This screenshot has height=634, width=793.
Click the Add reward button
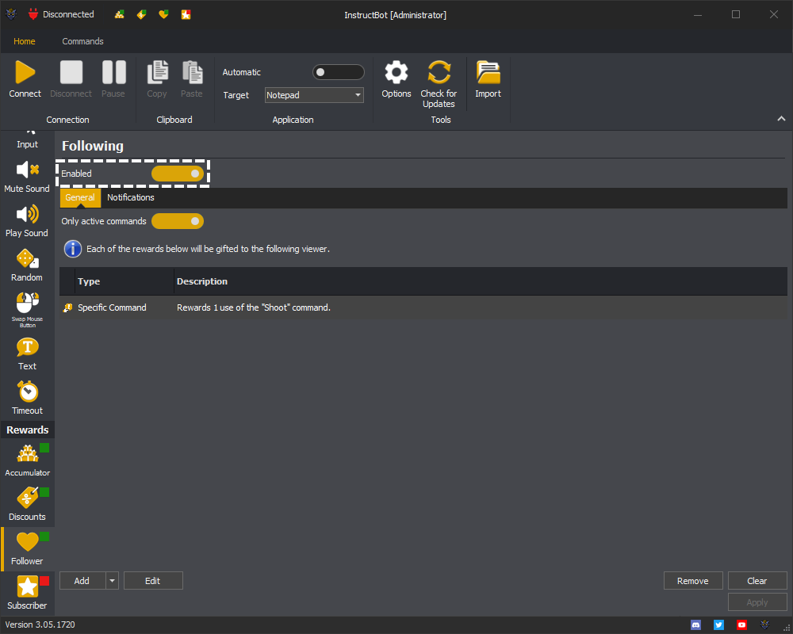(82, 581)
